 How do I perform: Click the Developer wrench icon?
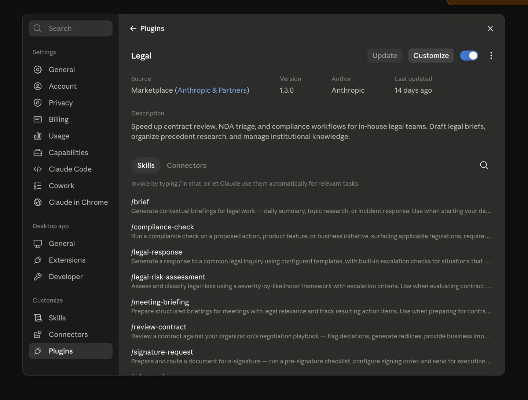click(37, 277)
